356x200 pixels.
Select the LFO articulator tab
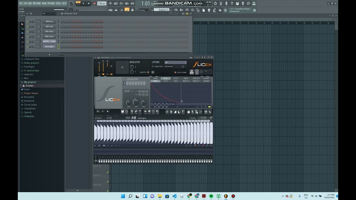(166, 81)
